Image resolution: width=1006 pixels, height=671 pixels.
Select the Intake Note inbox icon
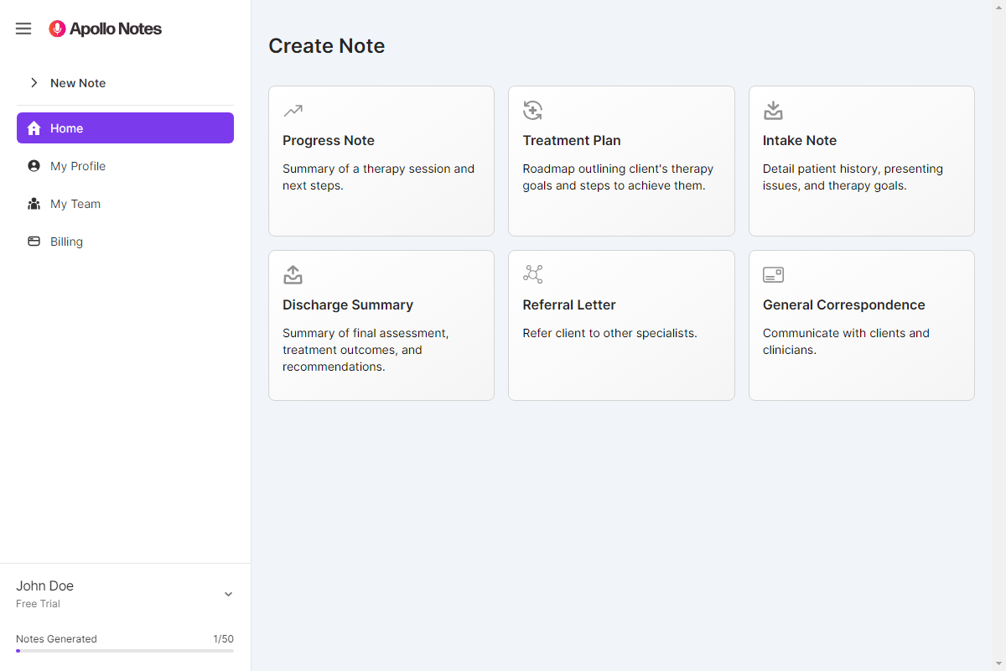tap(772, 110)
